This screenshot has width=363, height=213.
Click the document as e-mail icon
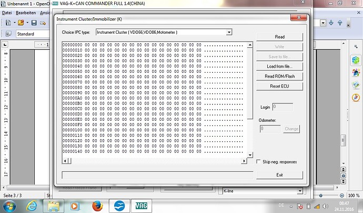43,23
